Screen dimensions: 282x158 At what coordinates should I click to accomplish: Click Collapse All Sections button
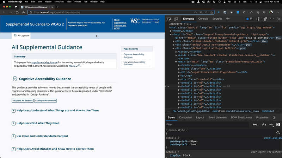pyautogui.click(x=45, y=101)
